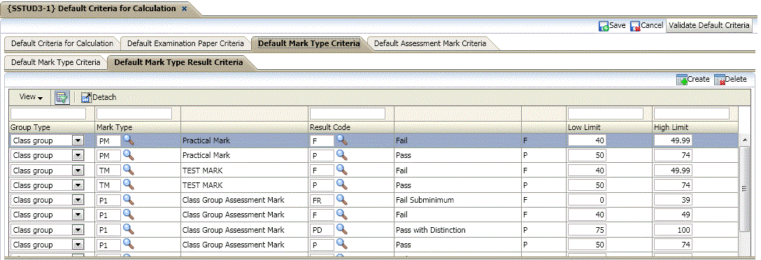The height and width of the screenshot is (260, 761).
Task: Click the Create record icon
Action: tap(682, 80)
